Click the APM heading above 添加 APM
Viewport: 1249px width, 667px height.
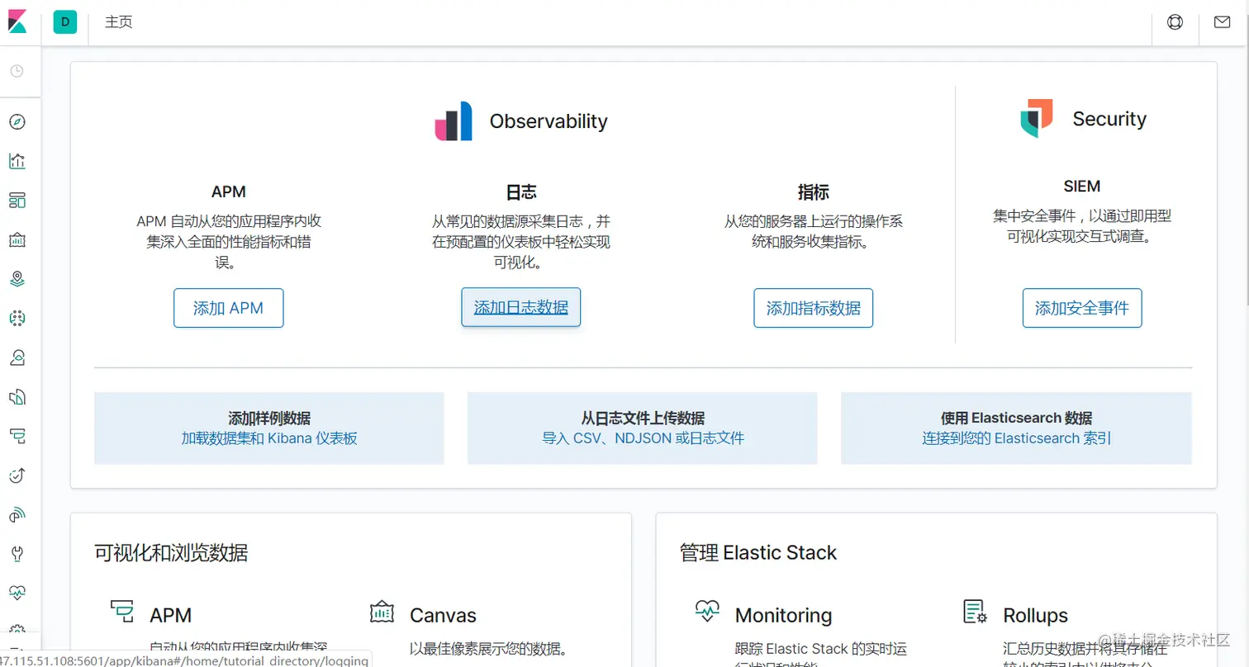click(x=229, y=192)
